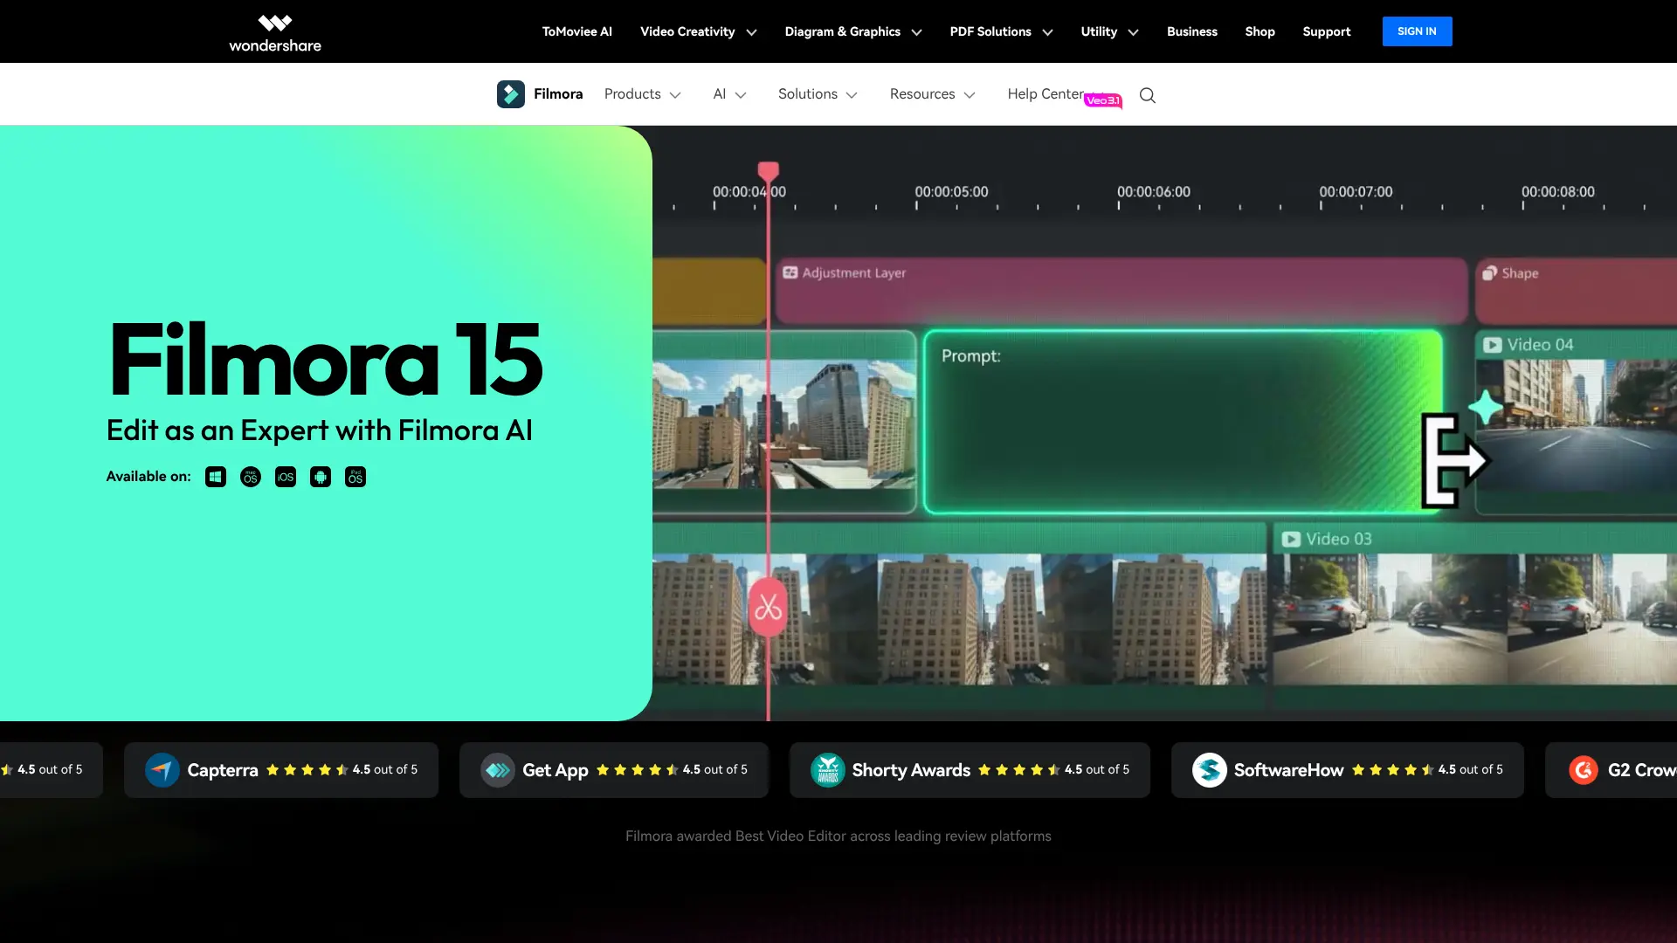Click the Android platform icon
Screen dimensions: 1677x943
point(321,477)
